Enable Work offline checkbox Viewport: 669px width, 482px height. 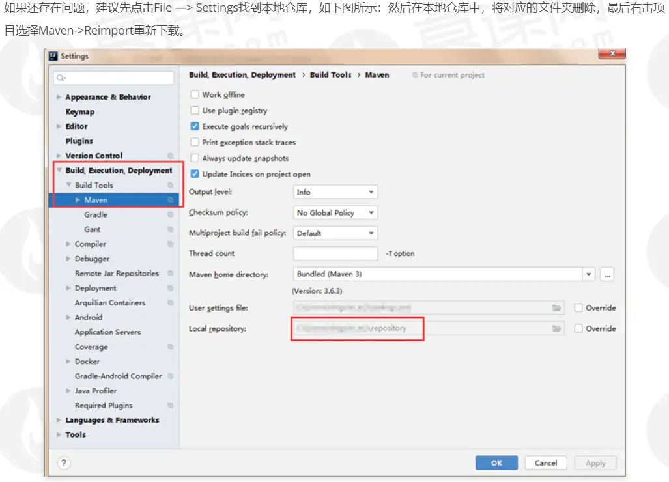tap(195, 94)
